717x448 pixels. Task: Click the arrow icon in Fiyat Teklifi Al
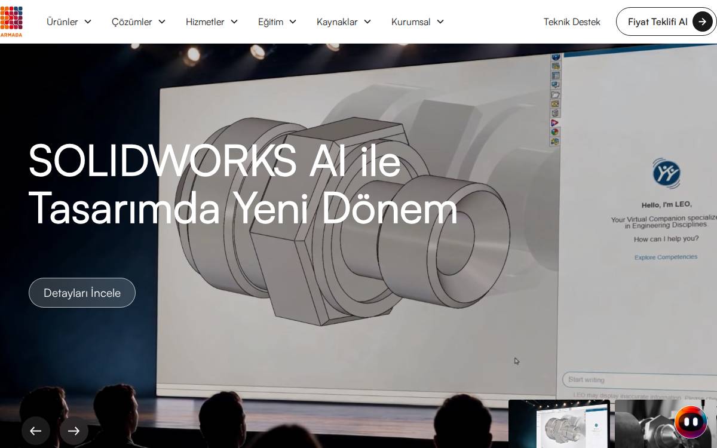[x=703, y=22]
